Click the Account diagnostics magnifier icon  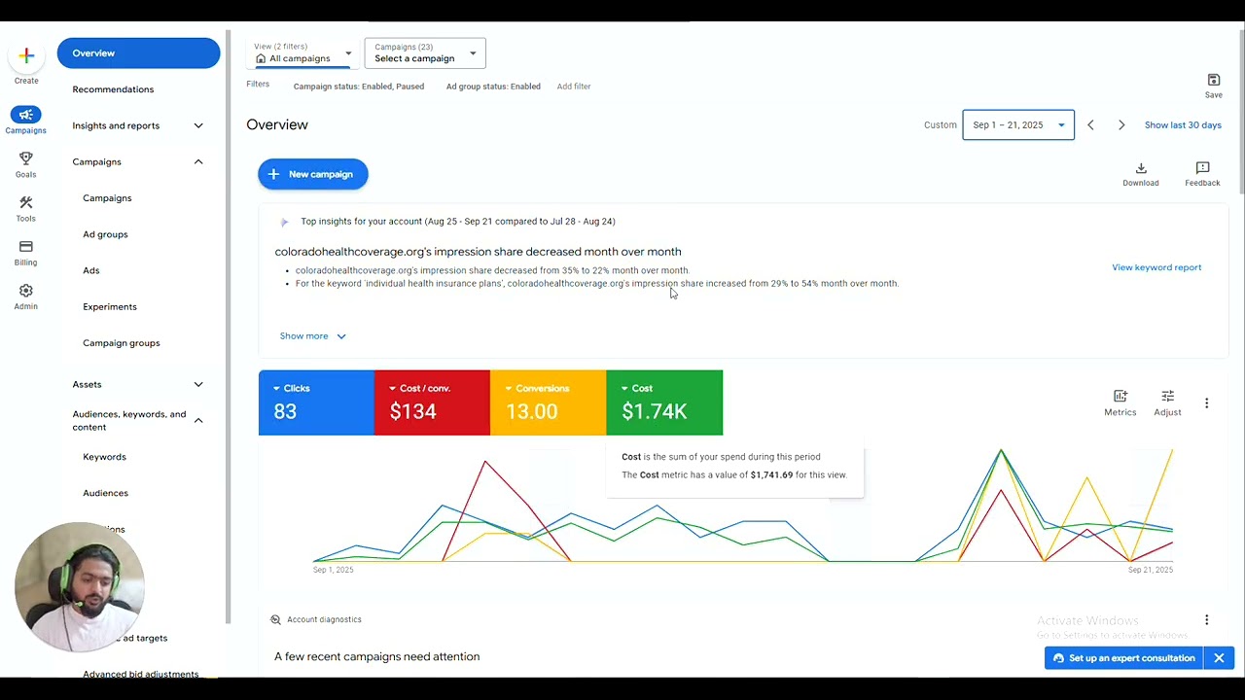coord(275,619)
